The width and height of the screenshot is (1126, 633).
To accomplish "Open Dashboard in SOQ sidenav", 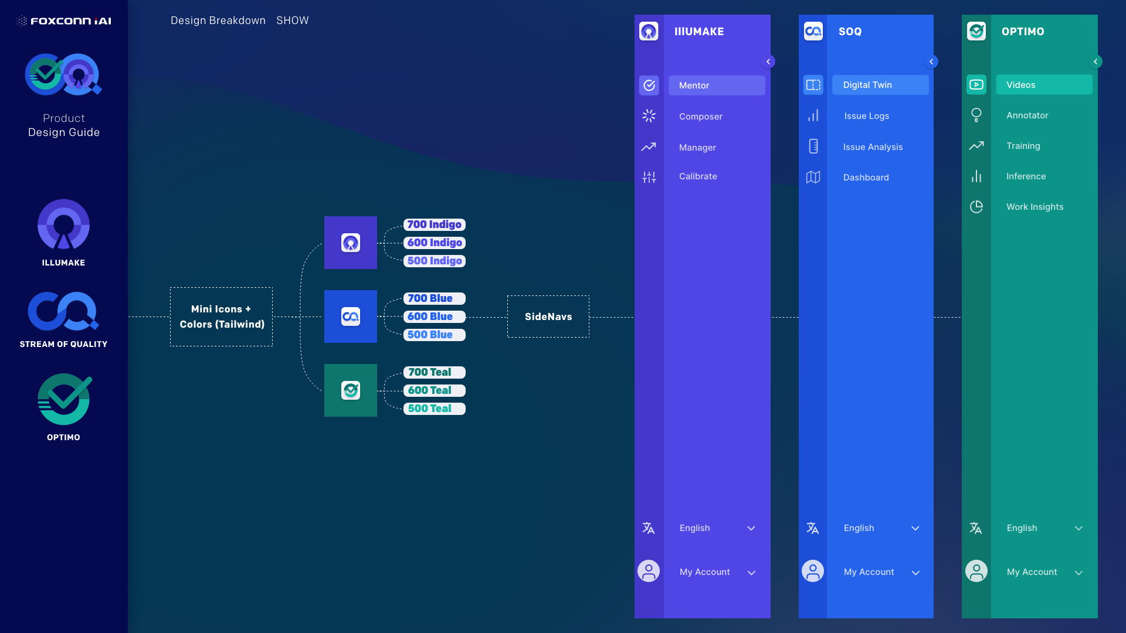I will [866, 178].
